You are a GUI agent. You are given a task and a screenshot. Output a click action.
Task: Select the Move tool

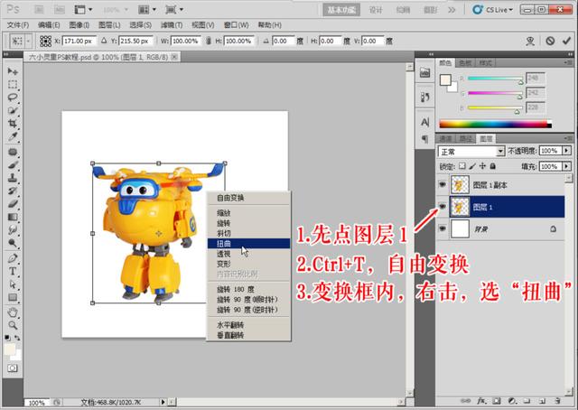(13, 70)
